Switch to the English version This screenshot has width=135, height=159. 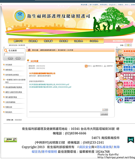(112, 5)
